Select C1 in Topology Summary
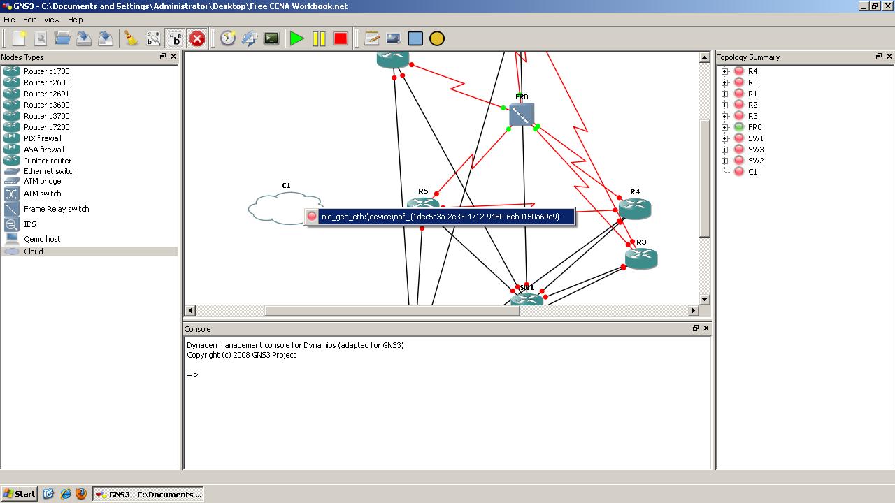 pos(752,172)
